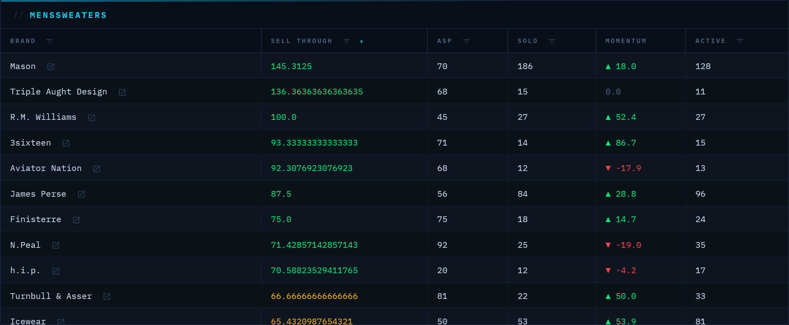The image size is (789, 325).
Task: Open h.i.p. external link icon
Action: (56, 271)
